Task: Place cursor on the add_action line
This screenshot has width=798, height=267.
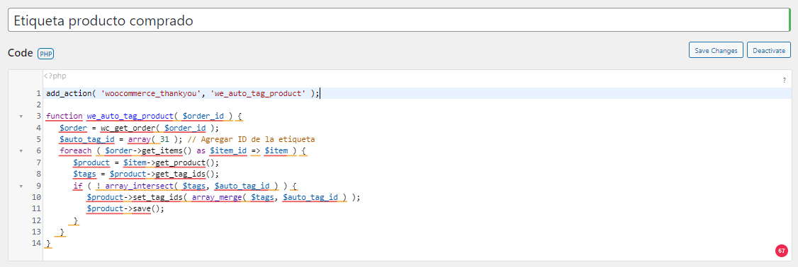Action: point(183,93)
